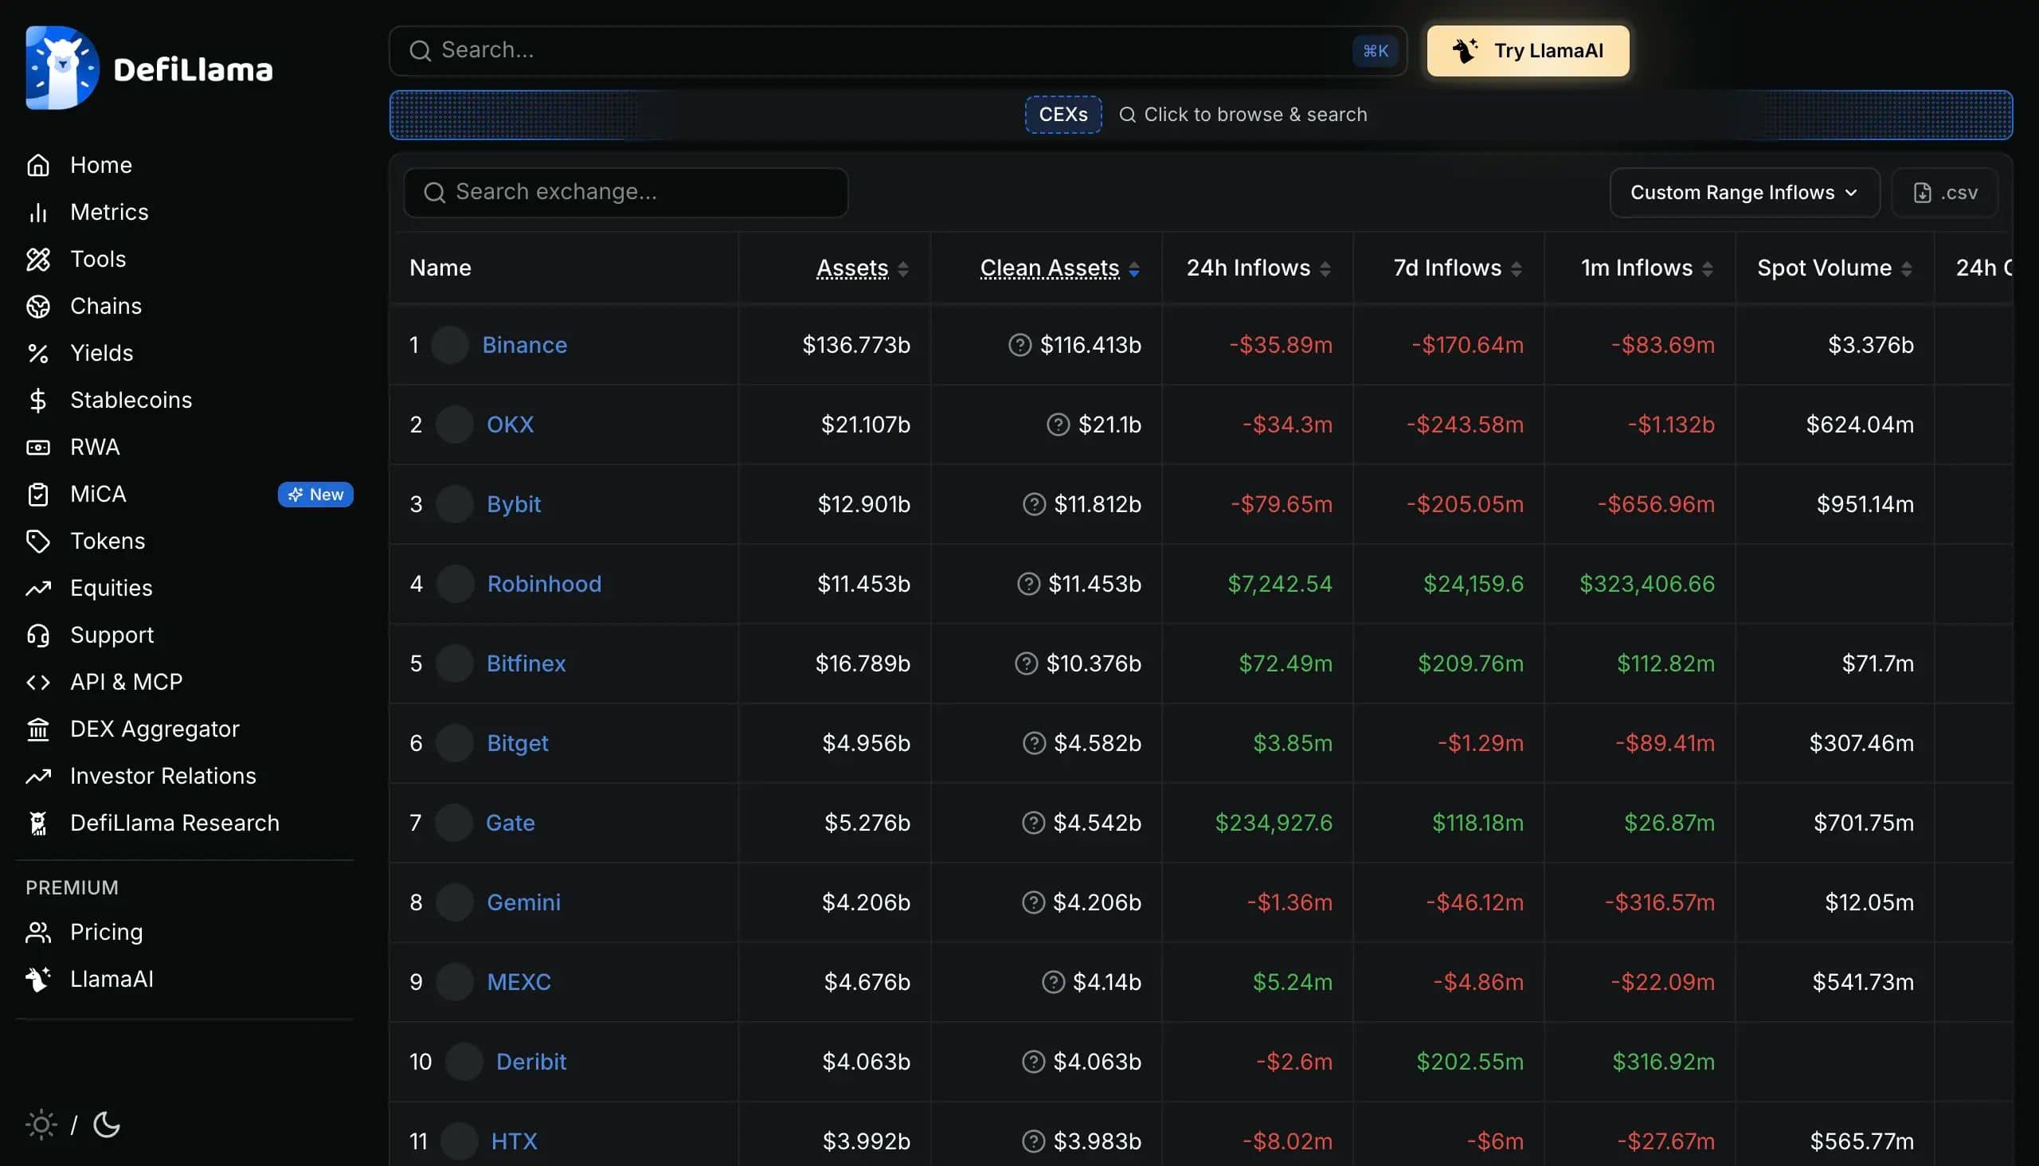Click HTX spot volume $565.77m
The image size is (2039, 1166).
1861,1141
